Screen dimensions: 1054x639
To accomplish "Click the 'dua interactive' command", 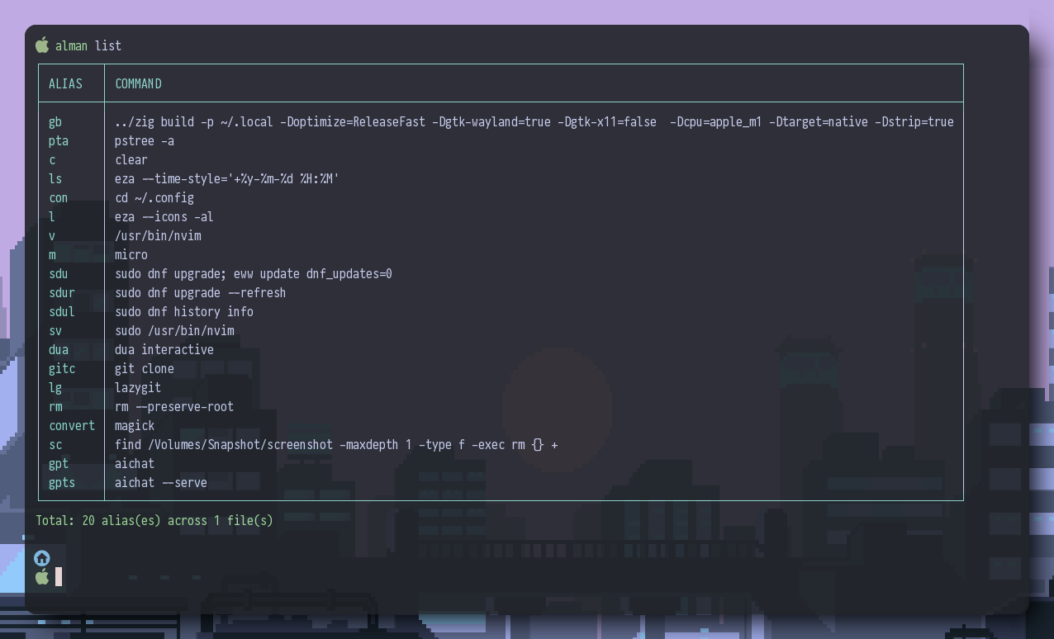I will click(164, 350).
